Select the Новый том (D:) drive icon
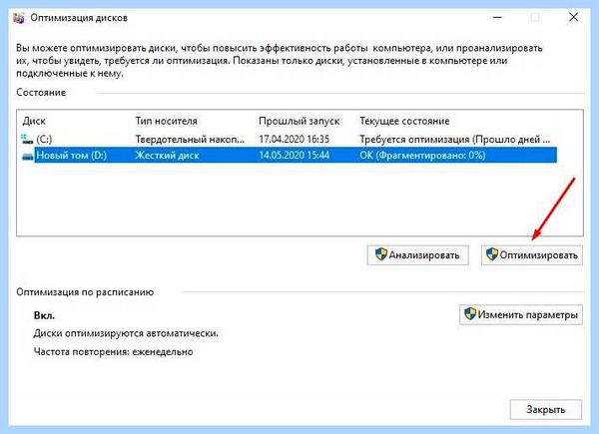 28,156
